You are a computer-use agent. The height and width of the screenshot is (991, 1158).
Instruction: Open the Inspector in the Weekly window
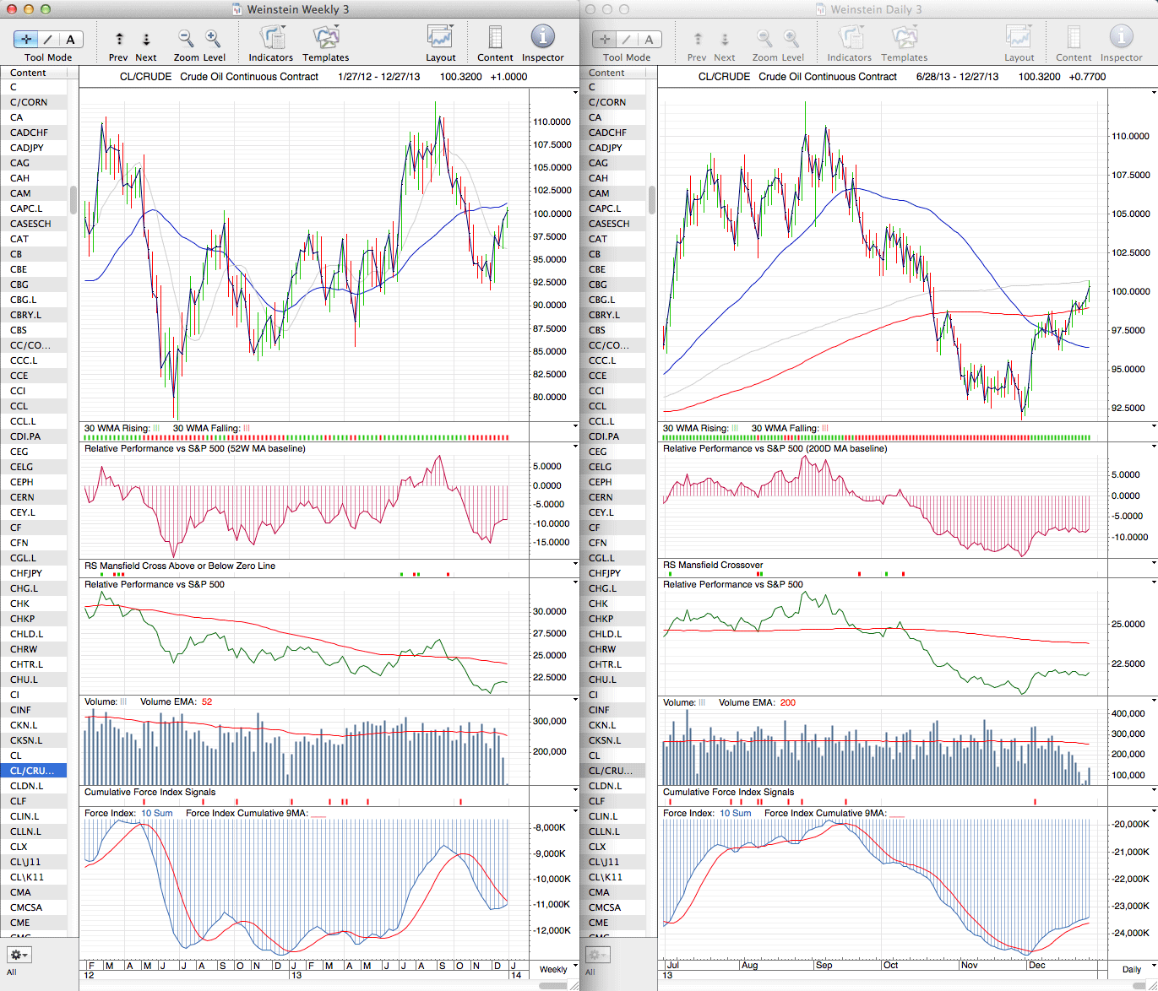tap(542, 38)
